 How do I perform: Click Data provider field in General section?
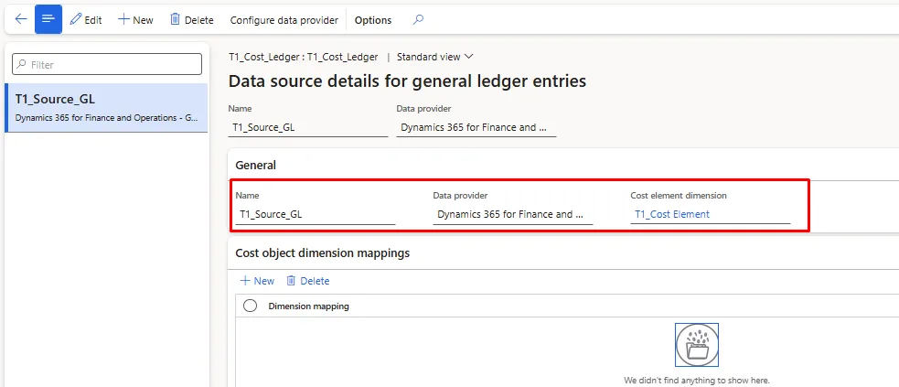[513, 214]
